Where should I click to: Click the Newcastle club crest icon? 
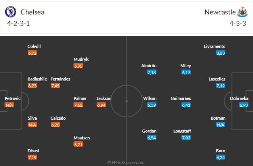(x=242, y=12)
